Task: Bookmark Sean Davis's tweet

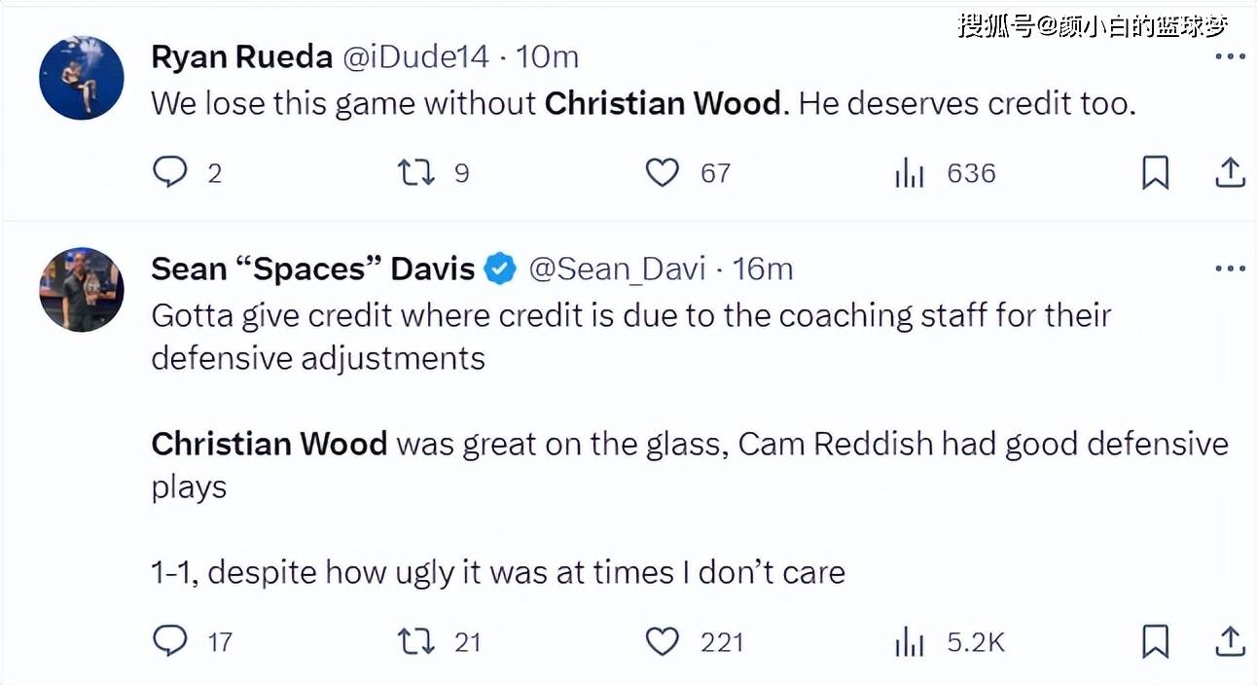Action: click(1155, 641)
